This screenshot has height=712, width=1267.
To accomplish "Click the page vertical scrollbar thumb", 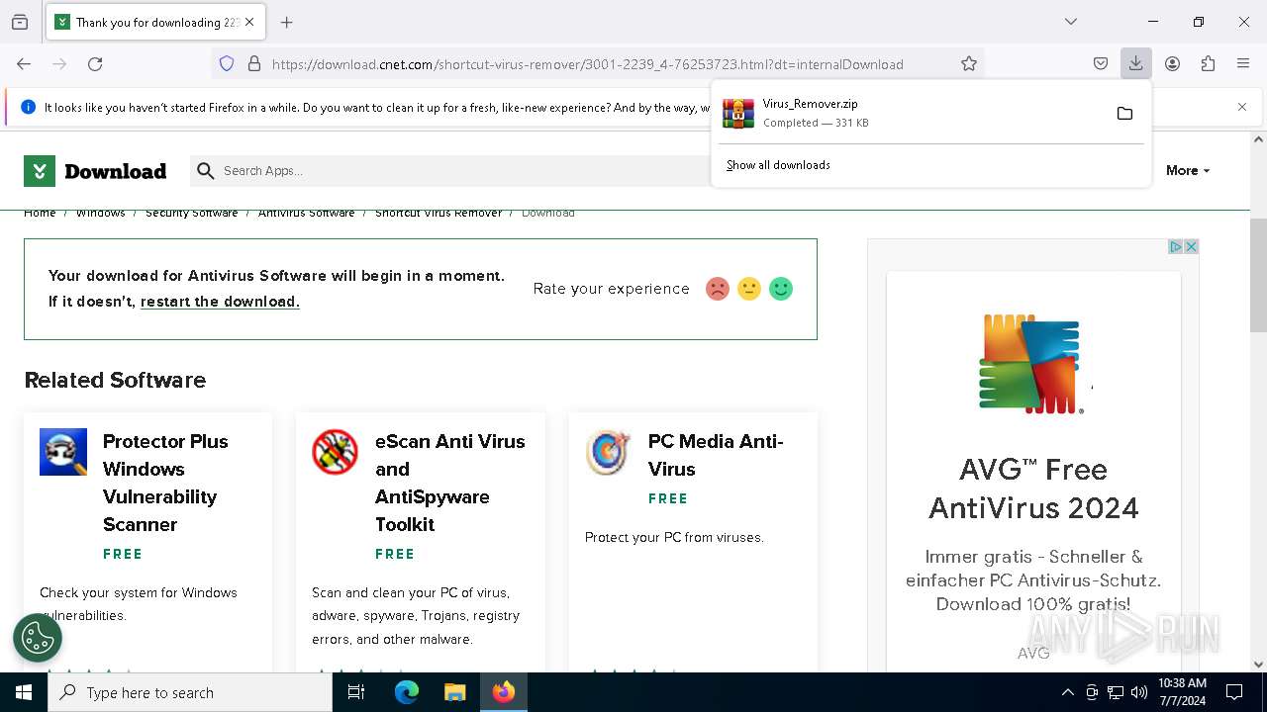I will pos(1258,275).
